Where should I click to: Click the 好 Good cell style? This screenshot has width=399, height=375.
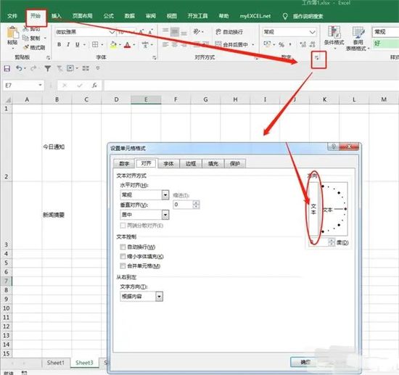point(385,44)
